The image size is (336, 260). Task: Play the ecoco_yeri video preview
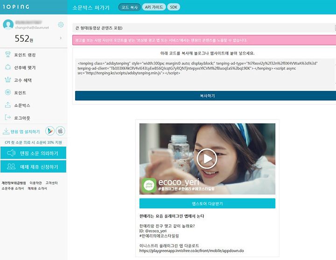[x=207, y=159]
